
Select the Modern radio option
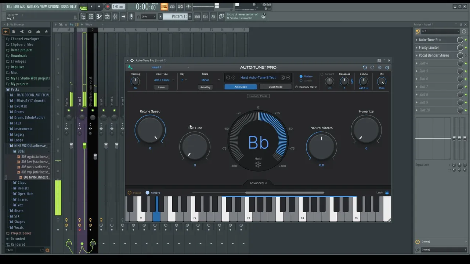pyautogui.click(x=301, y=77)
